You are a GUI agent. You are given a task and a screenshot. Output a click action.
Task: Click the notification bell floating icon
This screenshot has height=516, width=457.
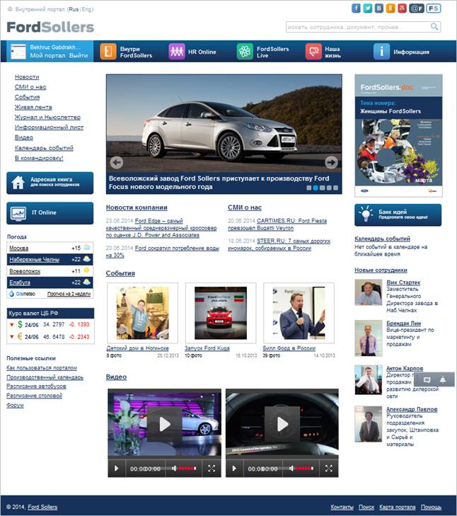tap(443, 380)
